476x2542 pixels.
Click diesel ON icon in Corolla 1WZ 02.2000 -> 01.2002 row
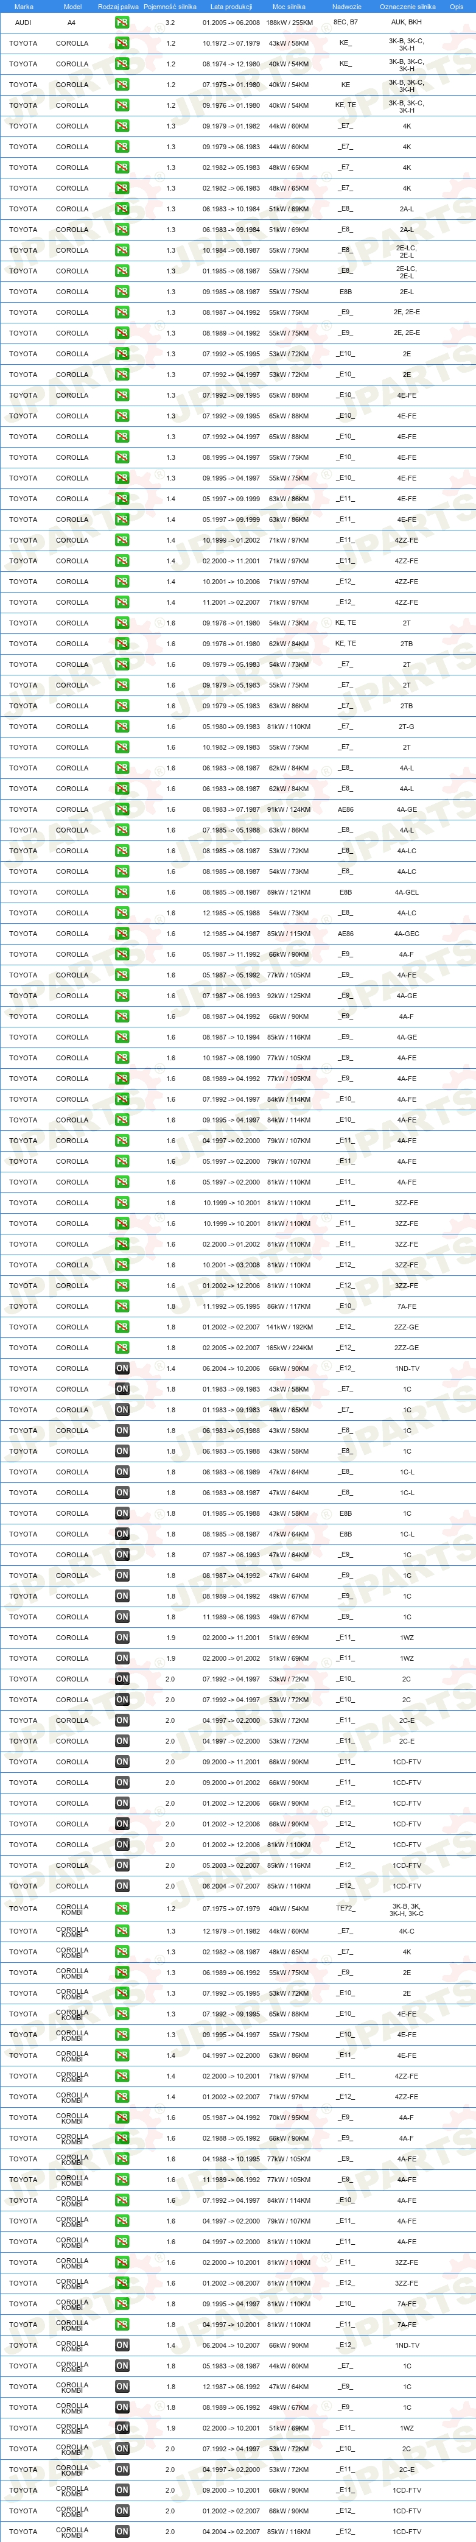(x=122, y=1659)
